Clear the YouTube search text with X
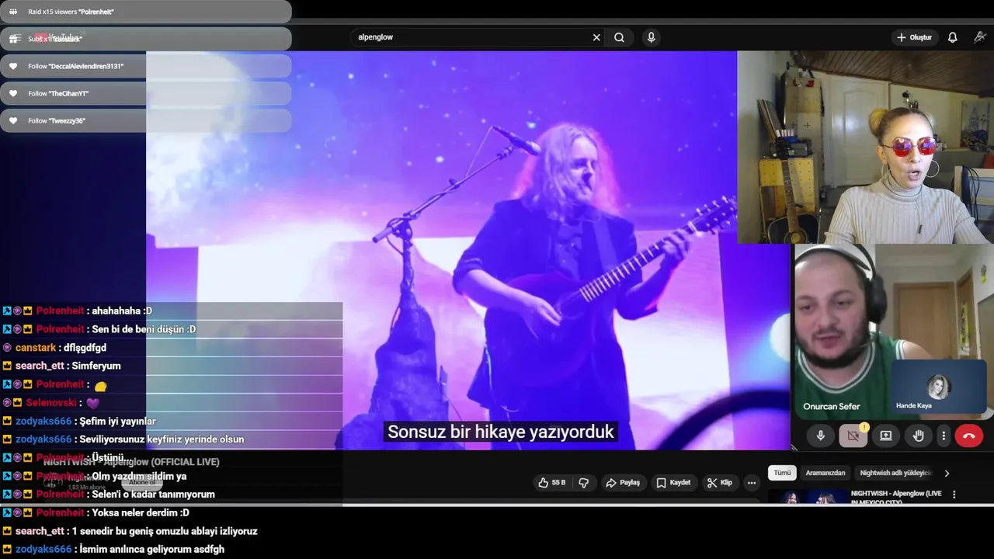The width and height of the screenshot is (994, 559). [x=596, y=37]
